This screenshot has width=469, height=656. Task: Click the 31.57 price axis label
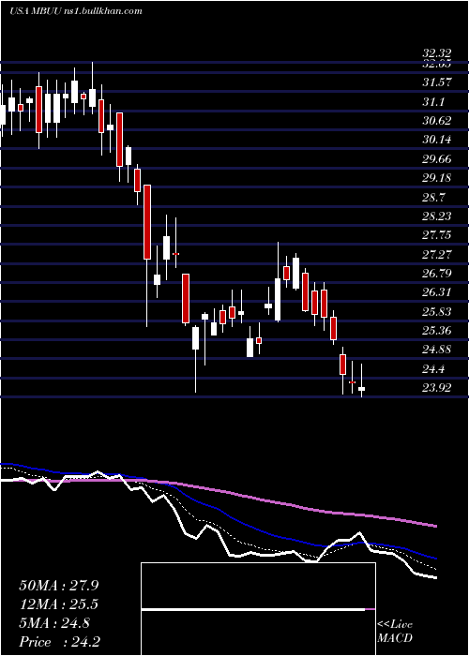coord(437,82)
